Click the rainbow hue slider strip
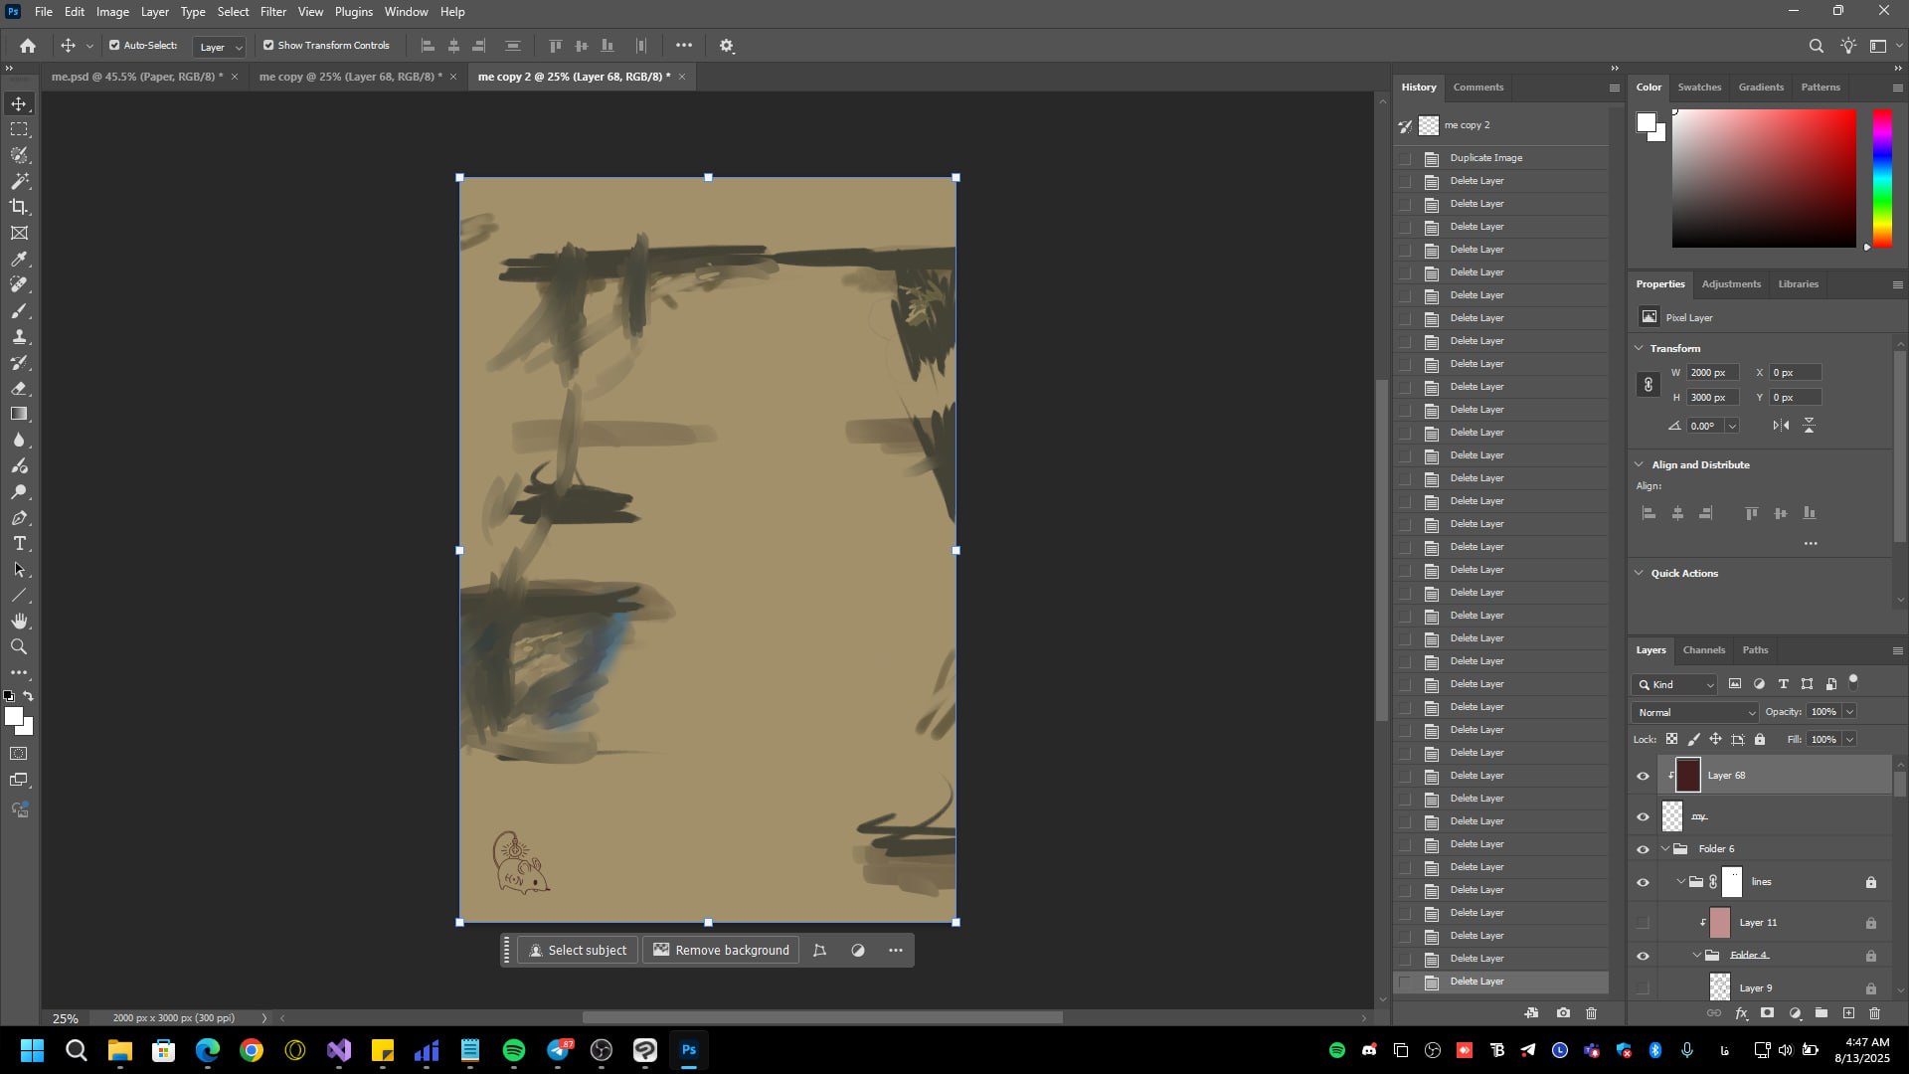The width and height of the screenshot is (1909, 1074). click(1882, 179)
